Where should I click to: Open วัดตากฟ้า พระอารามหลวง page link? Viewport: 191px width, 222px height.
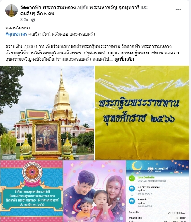[x=48, y=7]
